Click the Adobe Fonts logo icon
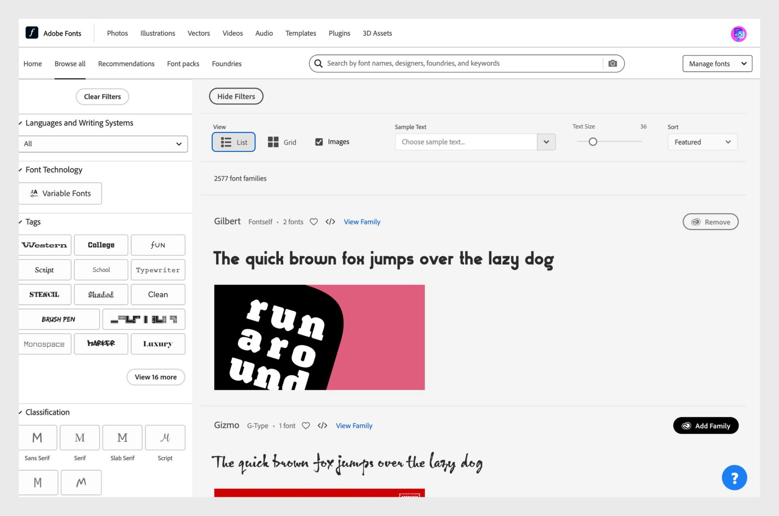The image size is (779, 516). point(30,33)
